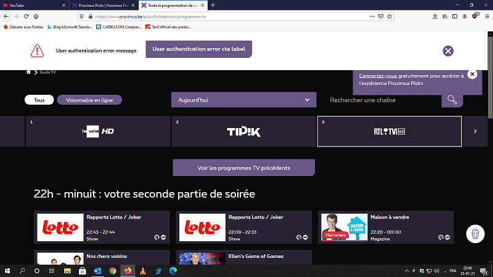This screenshot has height=277, width=493.
Task: Go back with the browser back arrow
Action: (x=6, y=17)
